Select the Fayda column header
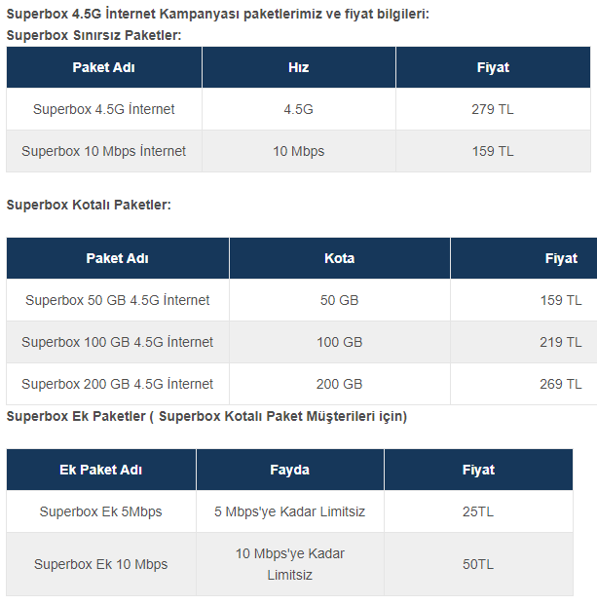This screenshot has width=597, height=605. point(289,470)
